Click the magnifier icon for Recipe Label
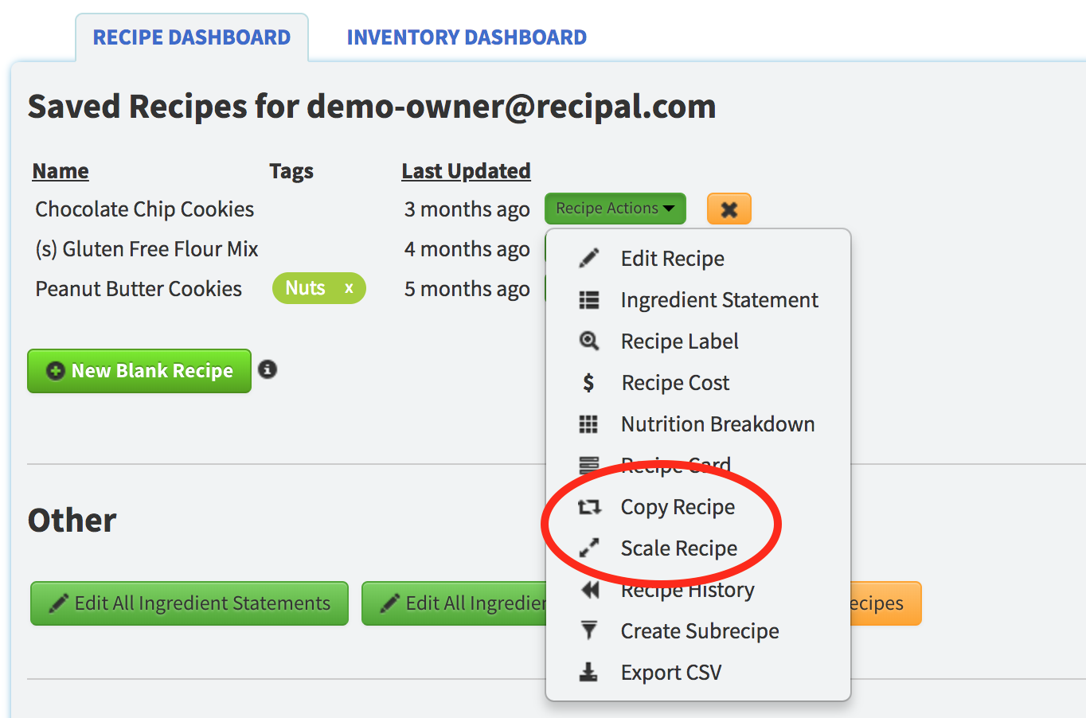The height and width of the screenshot is (718, 1086). pyautogui.click(x=589, y=341)
